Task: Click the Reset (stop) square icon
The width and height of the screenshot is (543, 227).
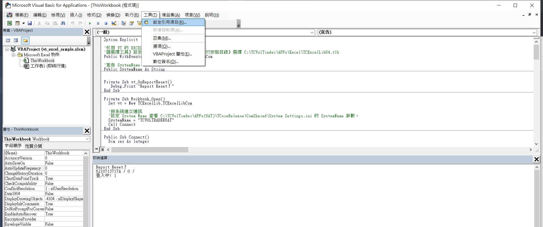Action: [106, 23]
